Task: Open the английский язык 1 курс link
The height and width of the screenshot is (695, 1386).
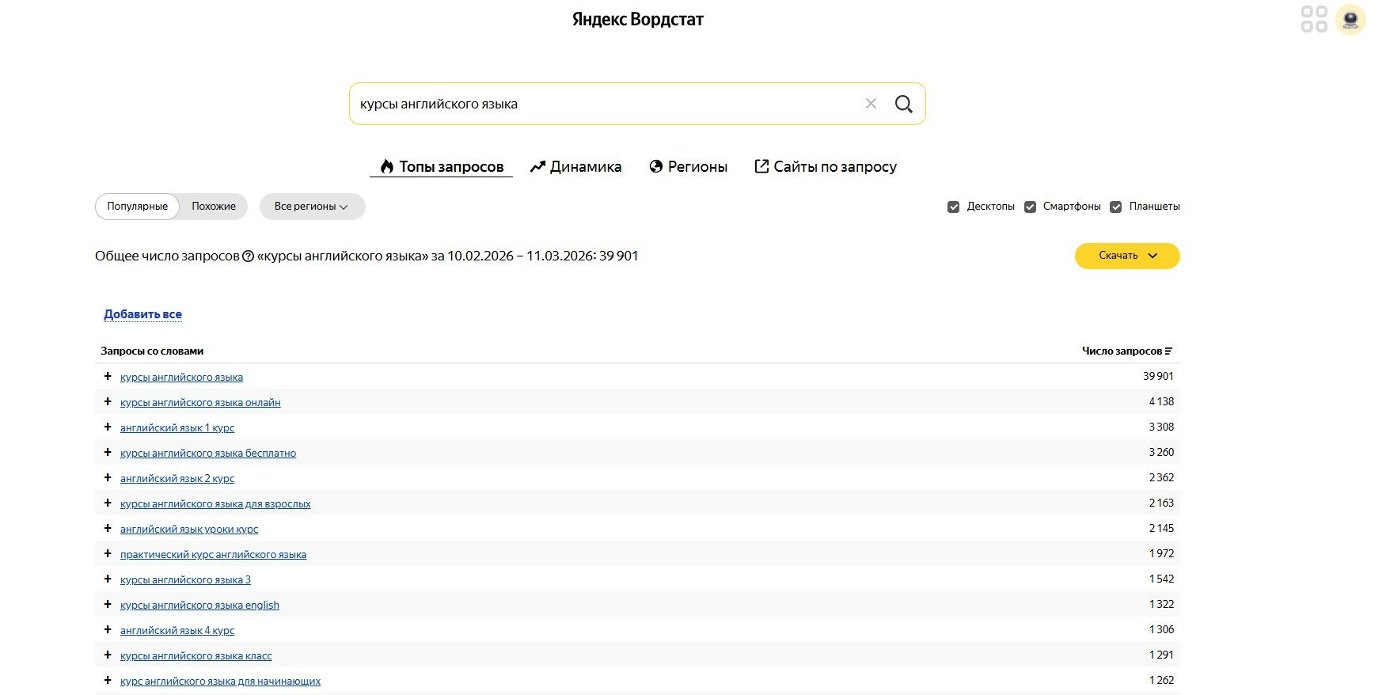Action: (177, 428)
